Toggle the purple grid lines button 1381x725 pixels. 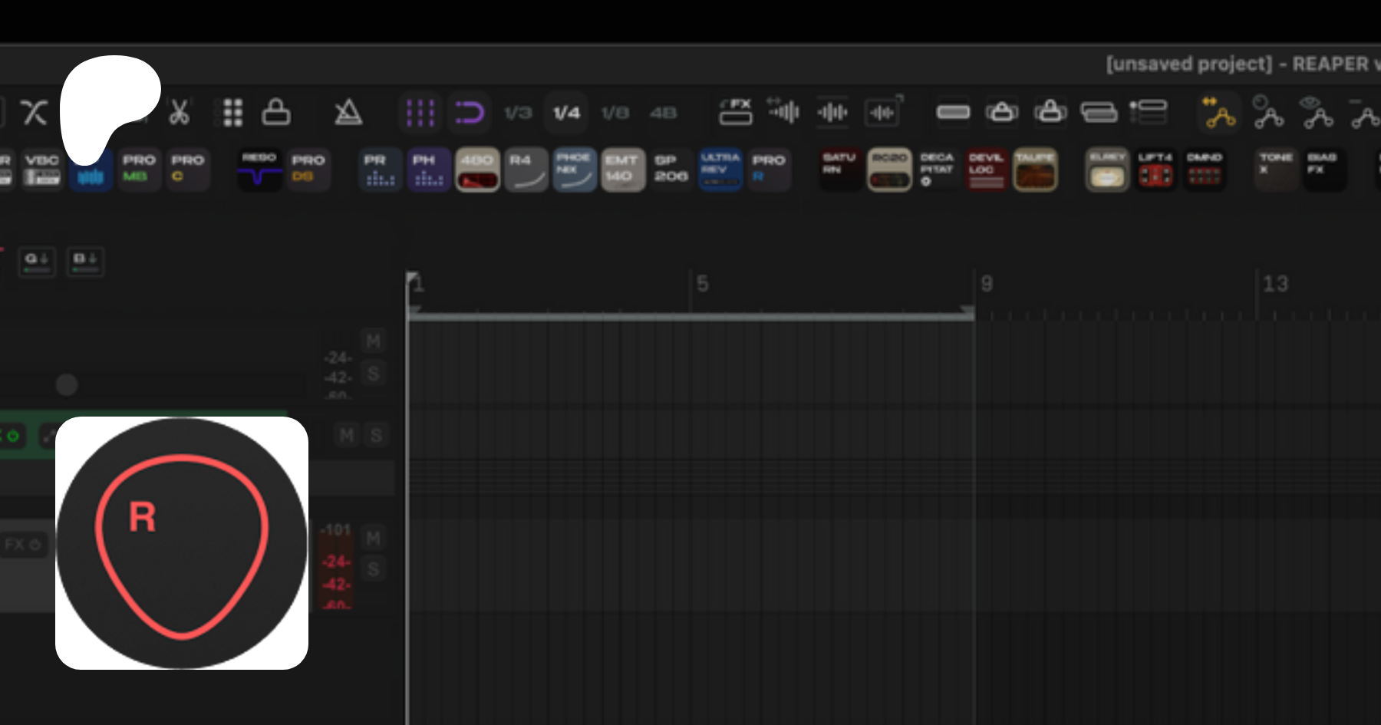[420, 114]
